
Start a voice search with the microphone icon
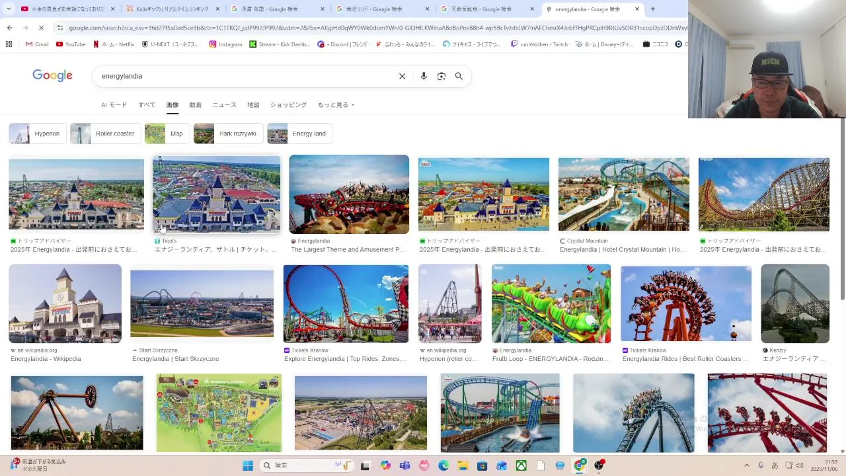[x=424, y=76]
